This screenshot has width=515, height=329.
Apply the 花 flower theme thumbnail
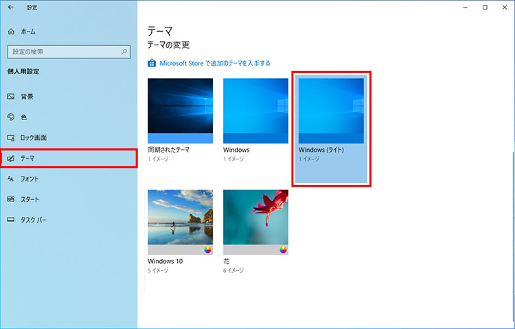[255, 222]
